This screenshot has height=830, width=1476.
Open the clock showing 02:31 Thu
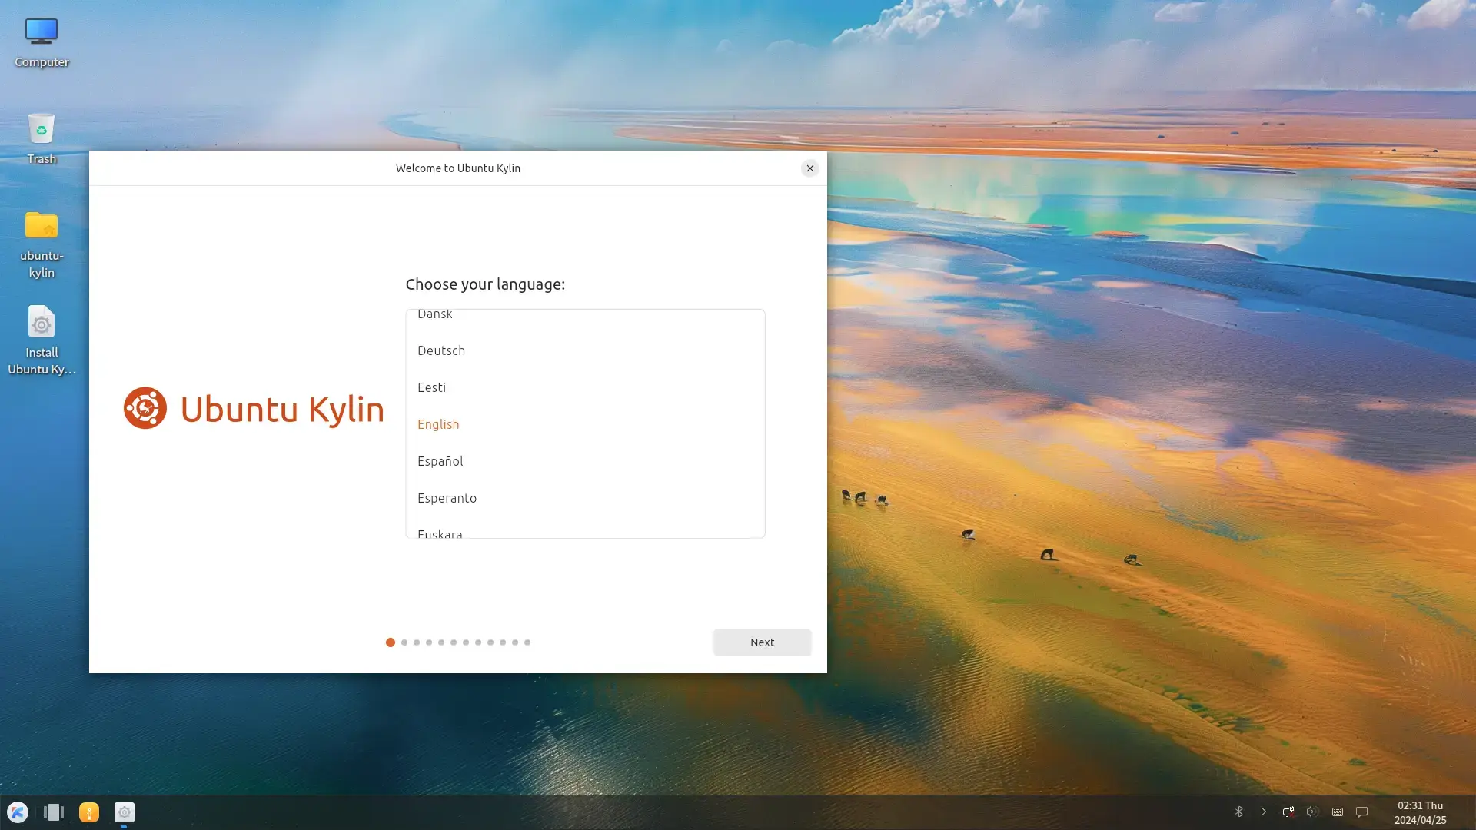click(x=1420, y=812)
